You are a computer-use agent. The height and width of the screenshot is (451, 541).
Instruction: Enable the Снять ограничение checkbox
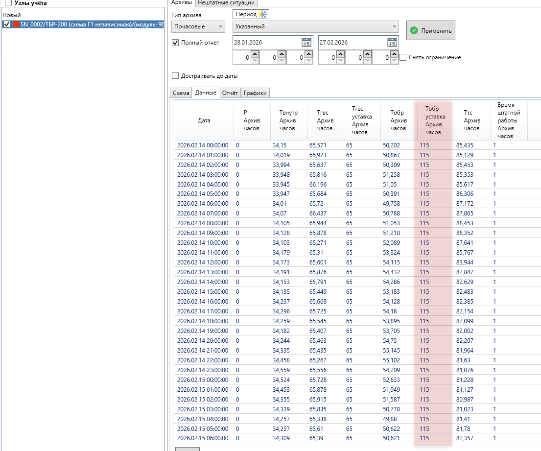(x=403, y=57)
